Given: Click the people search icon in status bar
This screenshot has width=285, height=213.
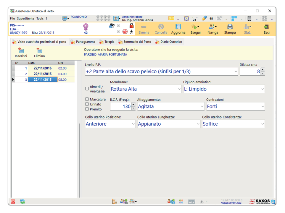Looking at the screenshot, I should (124, 201).
